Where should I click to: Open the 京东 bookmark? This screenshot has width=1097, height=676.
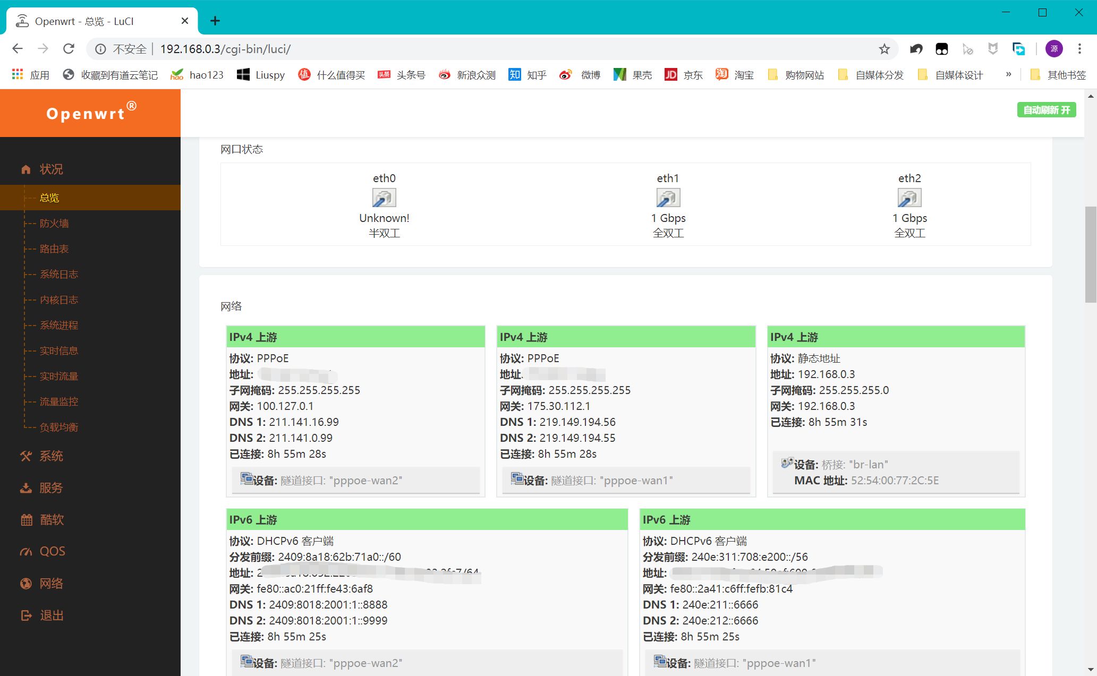point(684,75)
